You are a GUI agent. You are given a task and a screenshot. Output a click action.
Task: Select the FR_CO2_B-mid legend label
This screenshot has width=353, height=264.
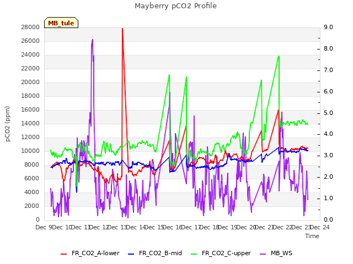161,253
